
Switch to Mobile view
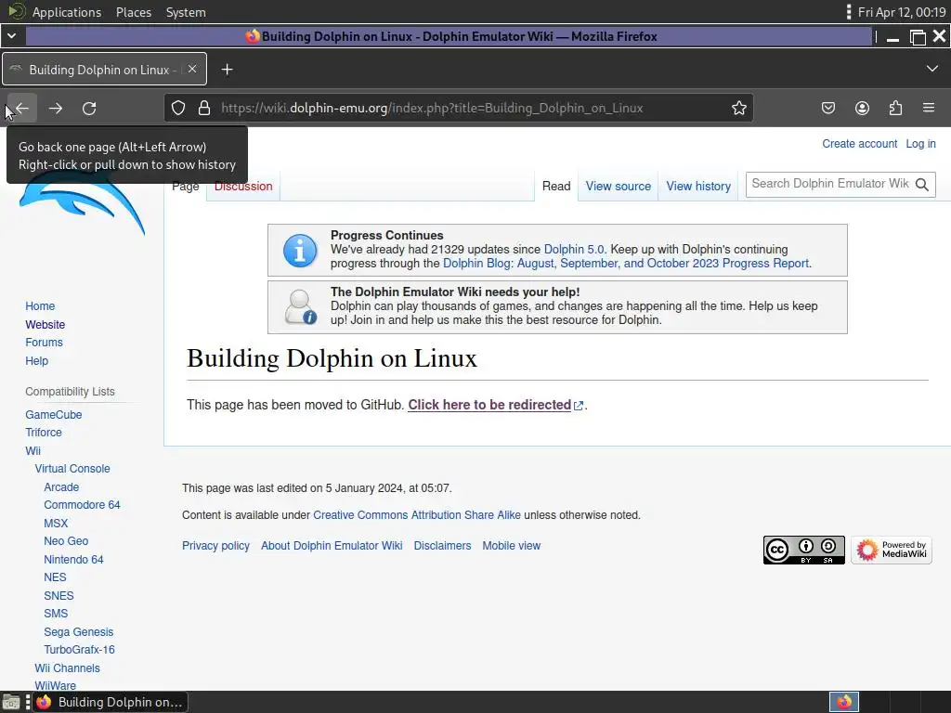[512, 546]
